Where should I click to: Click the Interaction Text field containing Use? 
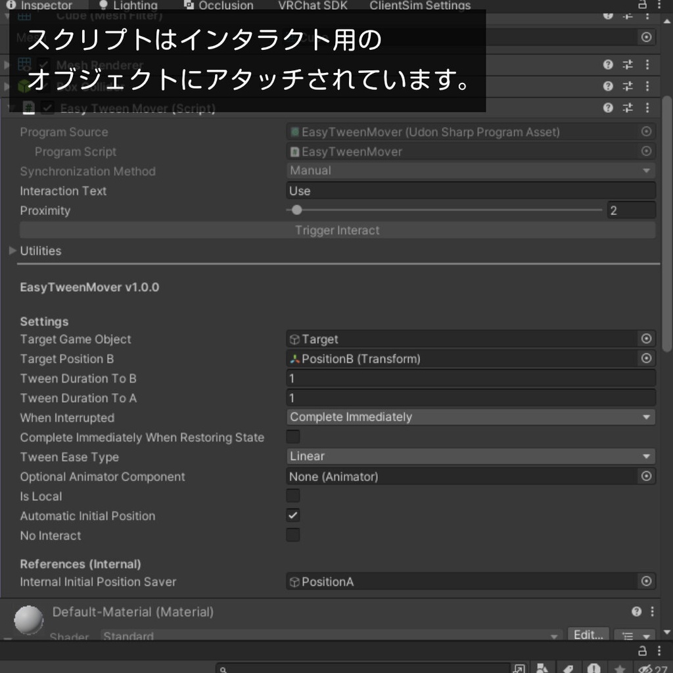click(x=471, y=191)
